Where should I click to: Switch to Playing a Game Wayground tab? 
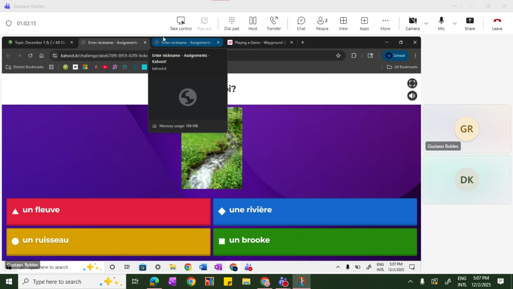click(259, 43)
